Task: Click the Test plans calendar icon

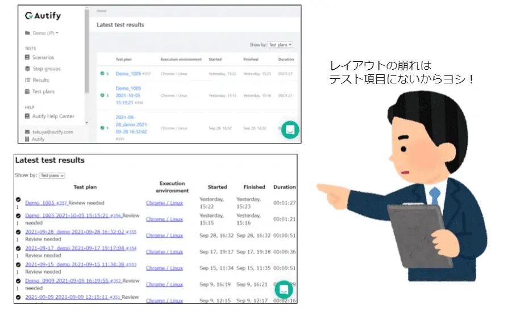Action: pyautogui.click(x=27, y=91)
